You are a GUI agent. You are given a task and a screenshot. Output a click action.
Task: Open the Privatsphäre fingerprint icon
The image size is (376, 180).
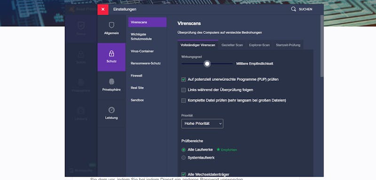click(x=111, y=81)
